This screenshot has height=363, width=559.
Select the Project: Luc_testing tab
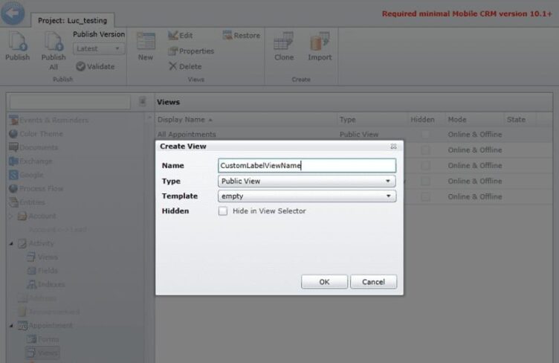(72, 20)
